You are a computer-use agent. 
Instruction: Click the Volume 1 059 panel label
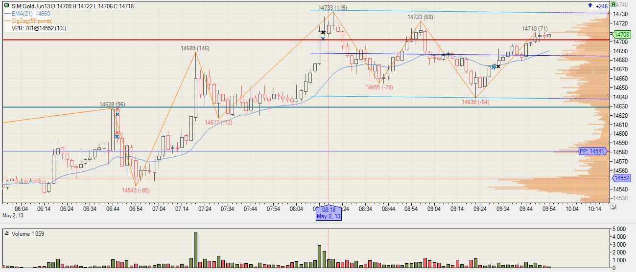click(28, 233)
